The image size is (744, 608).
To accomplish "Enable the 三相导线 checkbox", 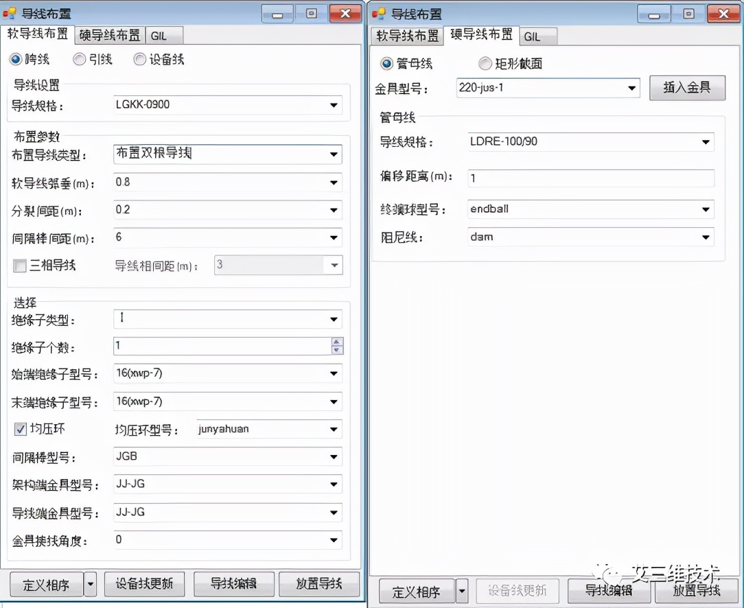I will click(x=21, y=266).
